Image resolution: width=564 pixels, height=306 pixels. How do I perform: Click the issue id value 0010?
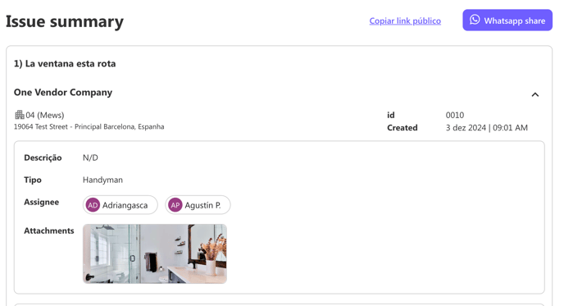pos(455,115)
